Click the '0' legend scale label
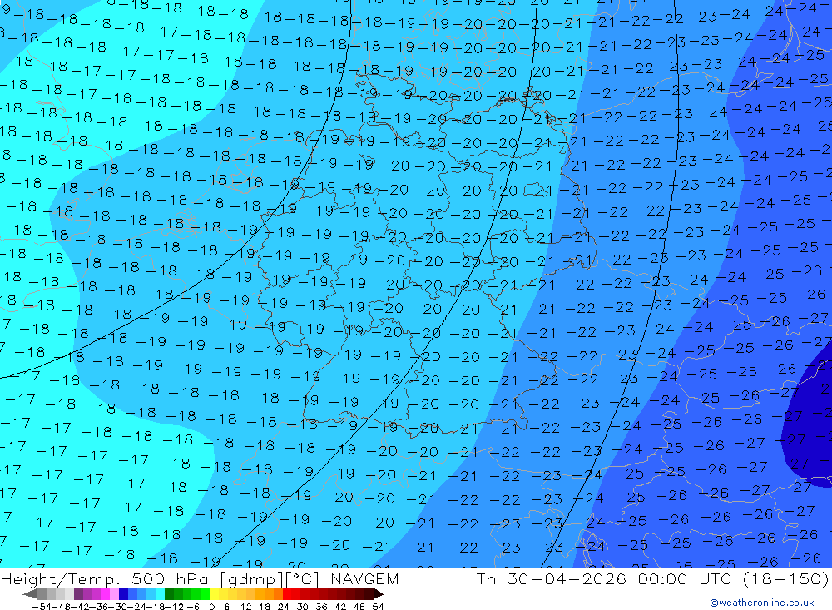 (211, 607)
